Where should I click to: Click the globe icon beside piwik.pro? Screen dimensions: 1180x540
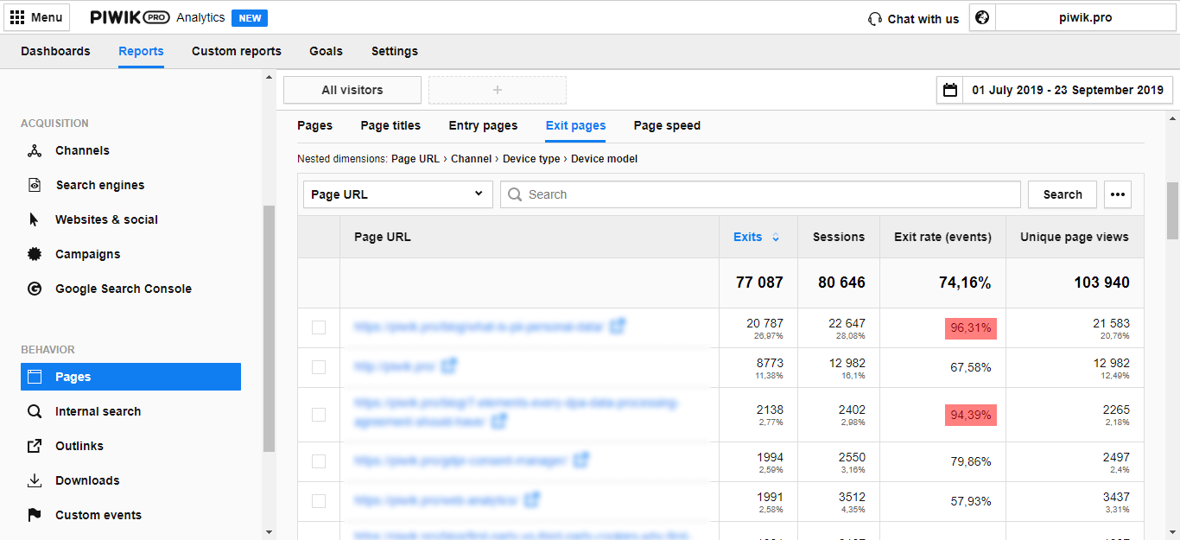point(981,18)
